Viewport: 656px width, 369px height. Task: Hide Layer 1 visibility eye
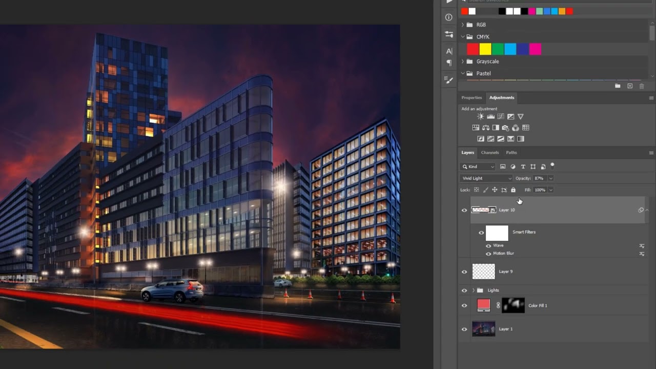point(464,329)
